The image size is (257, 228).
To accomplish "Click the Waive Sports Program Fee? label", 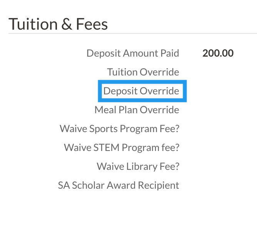I will 119,129.
